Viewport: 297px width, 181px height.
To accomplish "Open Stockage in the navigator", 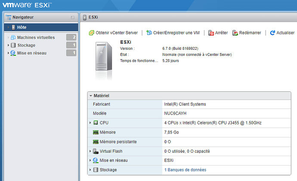I will tap(26, 45).
